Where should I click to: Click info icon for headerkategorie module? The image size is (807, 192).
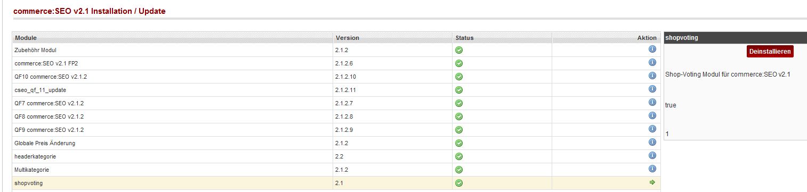point(652,155)
